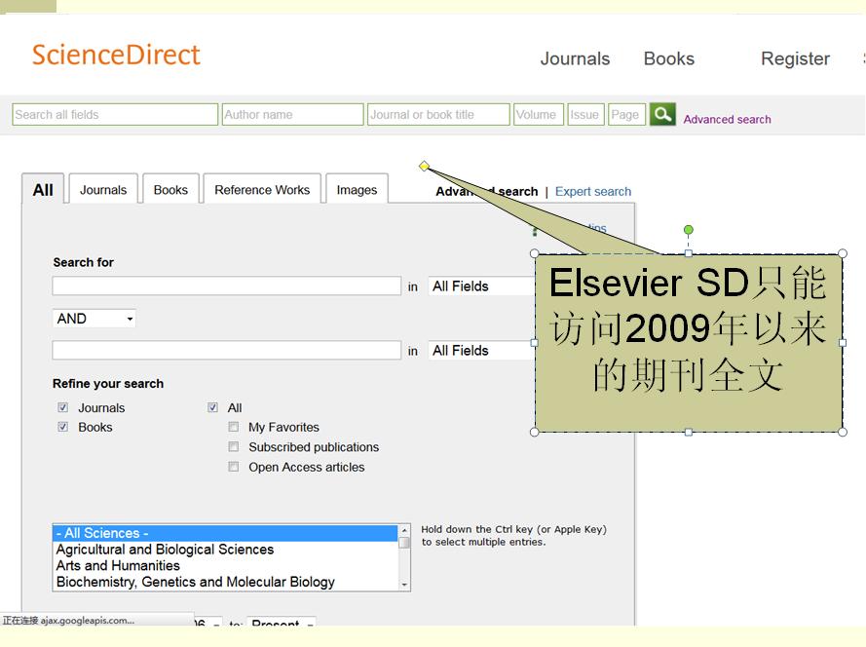Open the ScienceDirect logo homepage

click(x=116, y=55)
